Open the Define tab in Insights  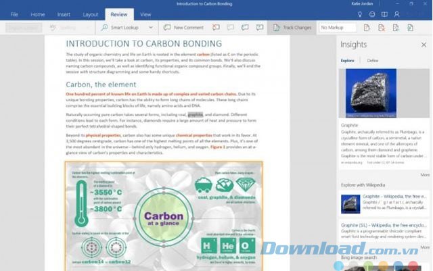point(372,61)
